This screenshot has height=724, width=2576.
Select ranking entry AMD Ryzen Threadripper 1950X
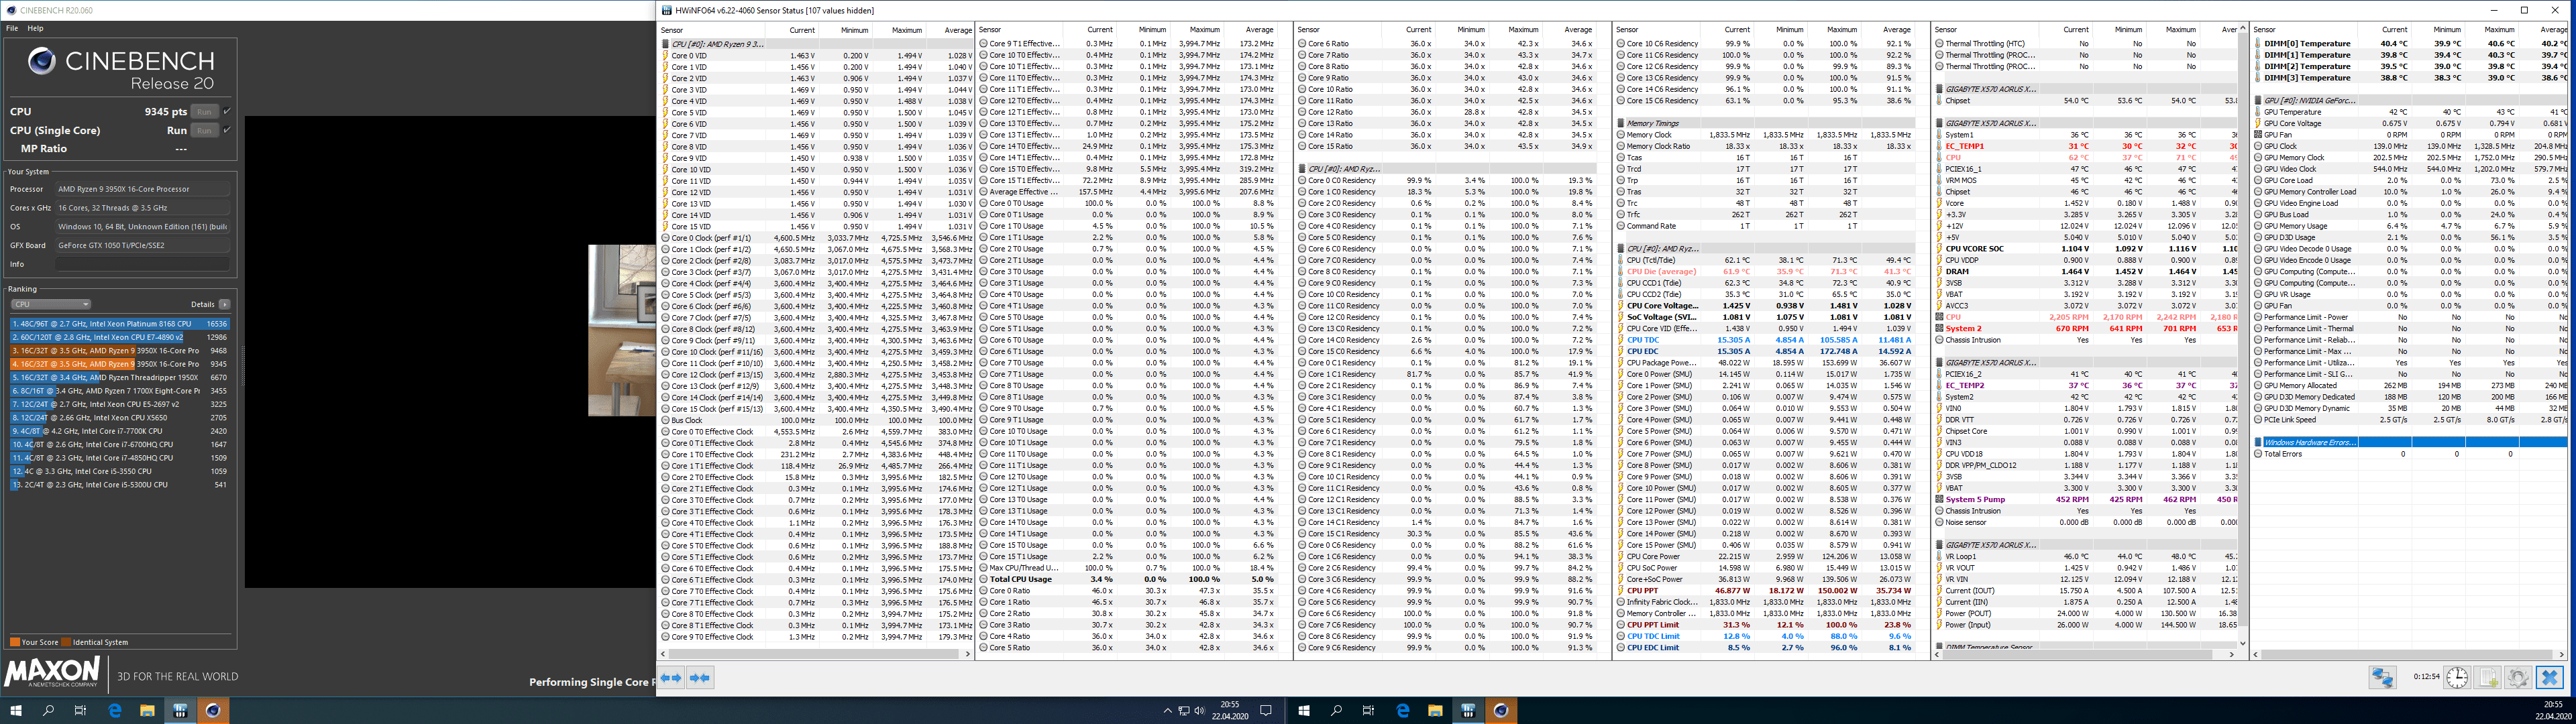[x=120, y=377]
